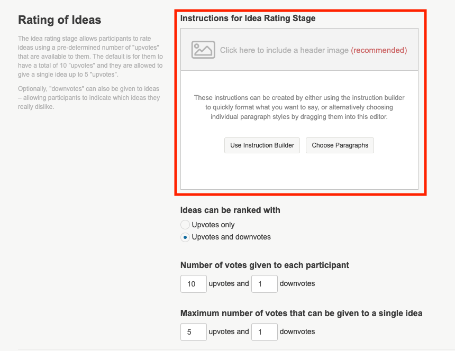Click the 'Instructions for Idea Rating Stage' heading
The image size is (455, 351).
[248, 18]
